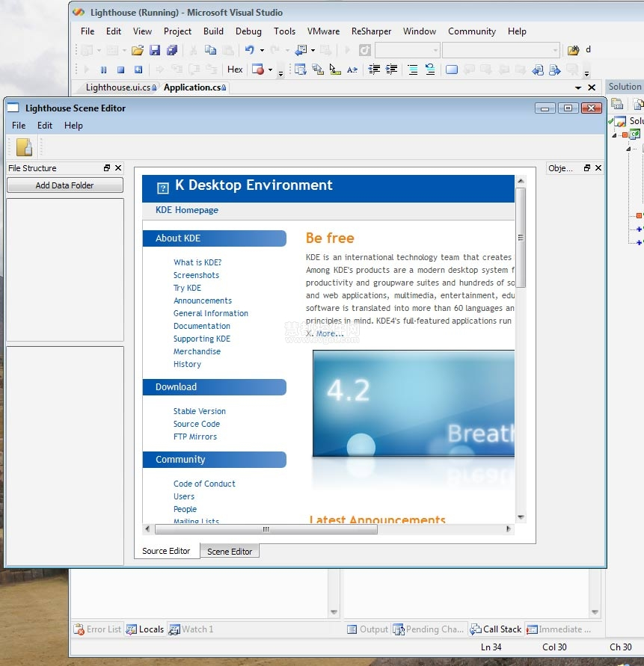
Task: Open the active files dropdown arrow next to tabs
Action: click(578, 87)
